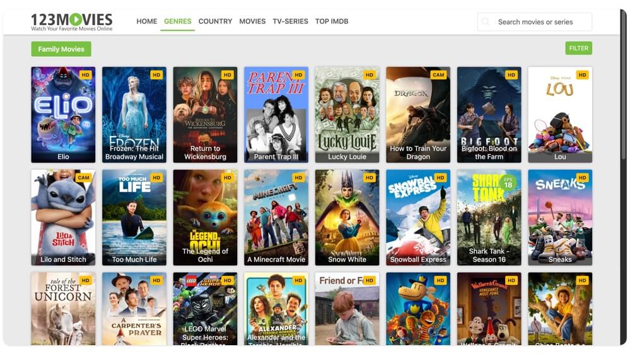Open the GENRES menu item
Viewport: 630px width, 354px height.
(x=178, y=21)
